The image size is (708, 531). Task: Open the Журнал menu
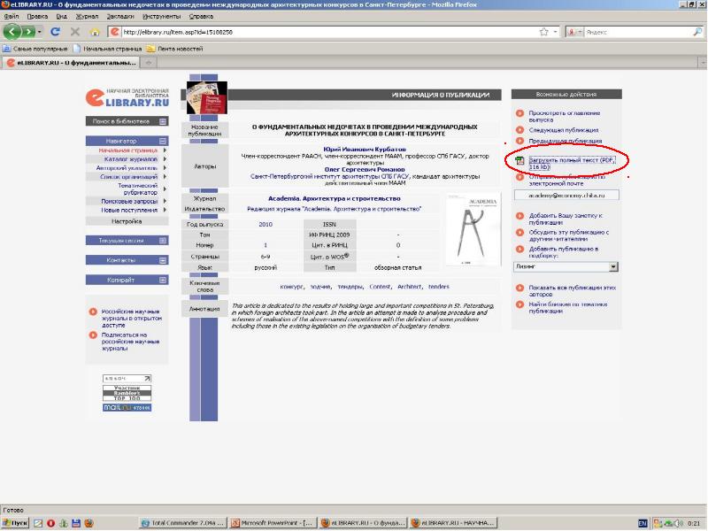[87, 16]
